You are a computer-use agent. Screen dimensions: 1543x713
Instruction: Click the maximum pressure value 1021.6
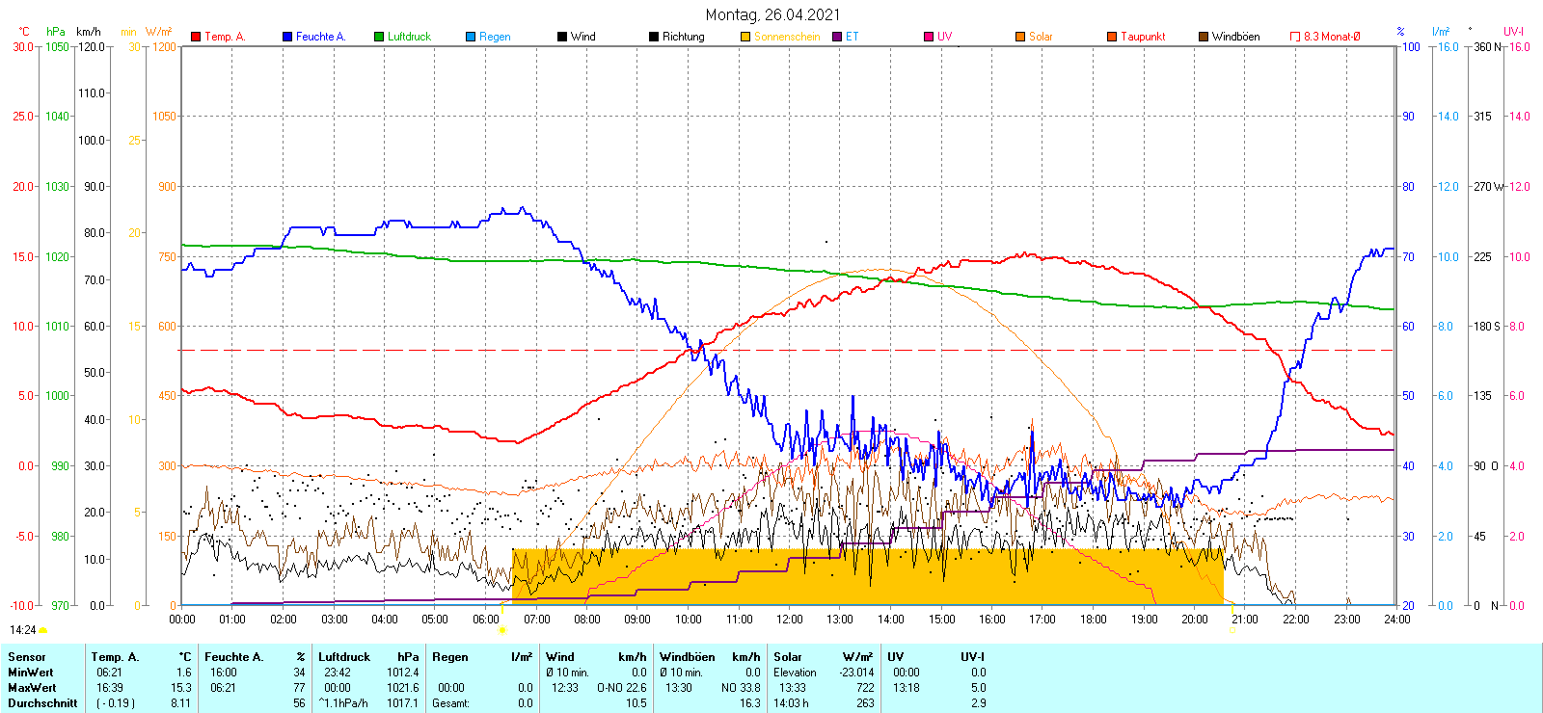coord(402,688)
